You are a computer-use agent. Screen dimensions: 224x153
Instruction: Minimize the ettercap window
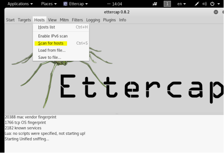(x=216, y=12)
